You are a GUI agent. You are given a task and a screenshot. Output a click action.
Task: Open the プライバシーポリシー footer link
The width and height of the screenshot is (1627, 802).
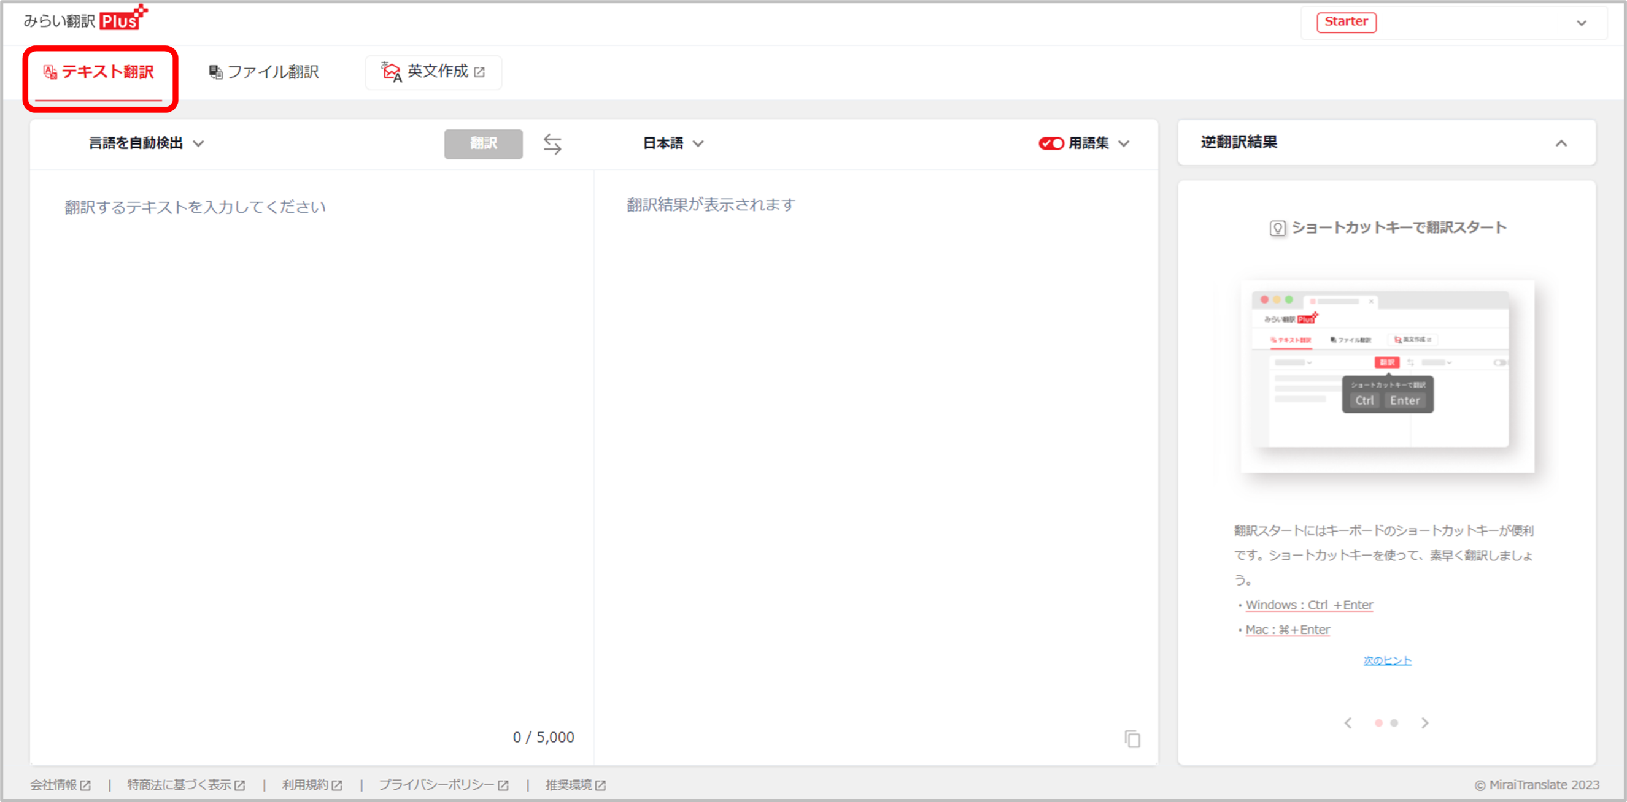(443, 784)
